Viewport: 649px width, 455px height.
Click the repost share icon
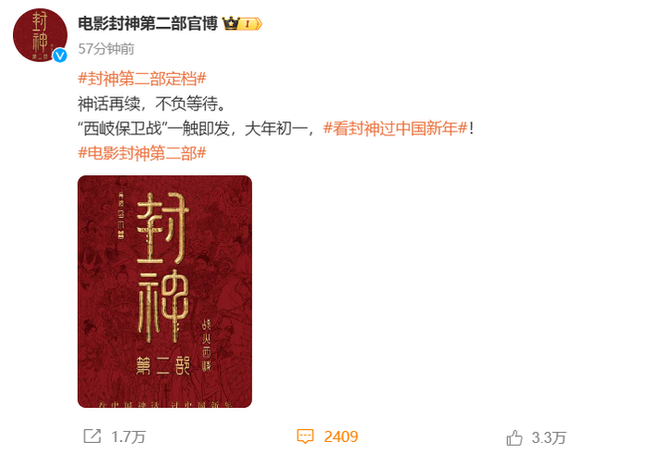(x=92, y=436)
